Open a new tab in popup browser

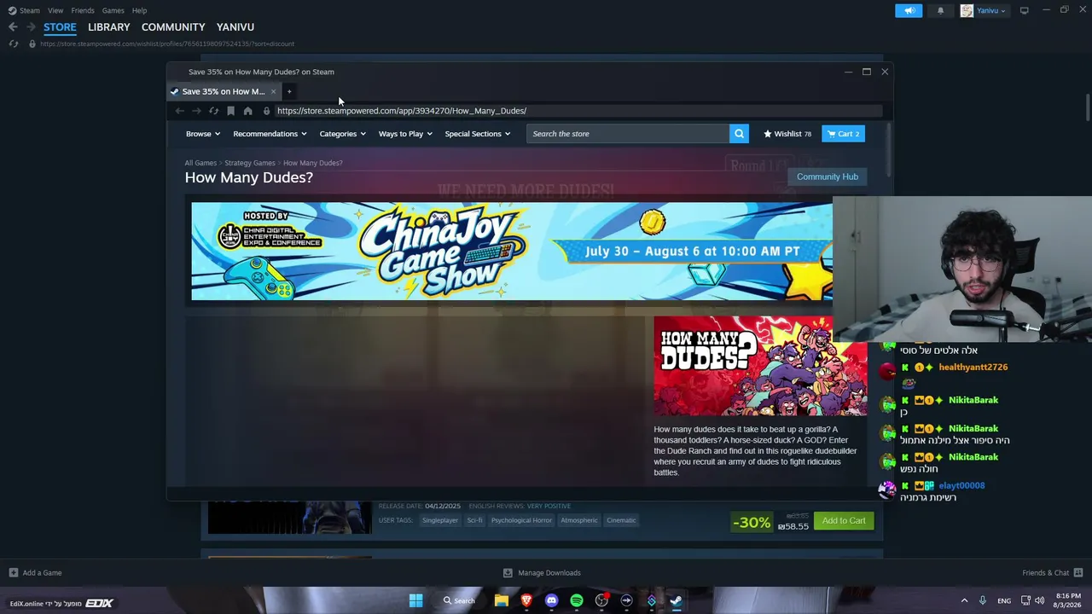click(289, 91)
